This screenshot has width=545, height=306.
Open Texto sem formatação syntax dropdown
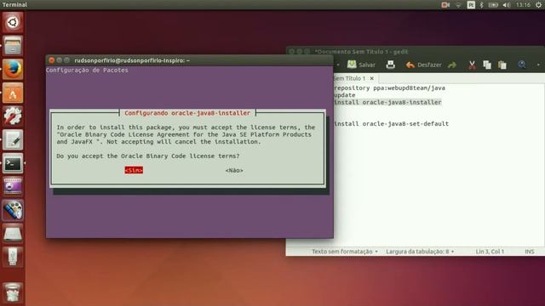[x=344, y=252]
